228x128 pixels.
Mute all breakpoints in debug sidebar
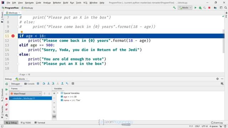click(x=6, y=110)
